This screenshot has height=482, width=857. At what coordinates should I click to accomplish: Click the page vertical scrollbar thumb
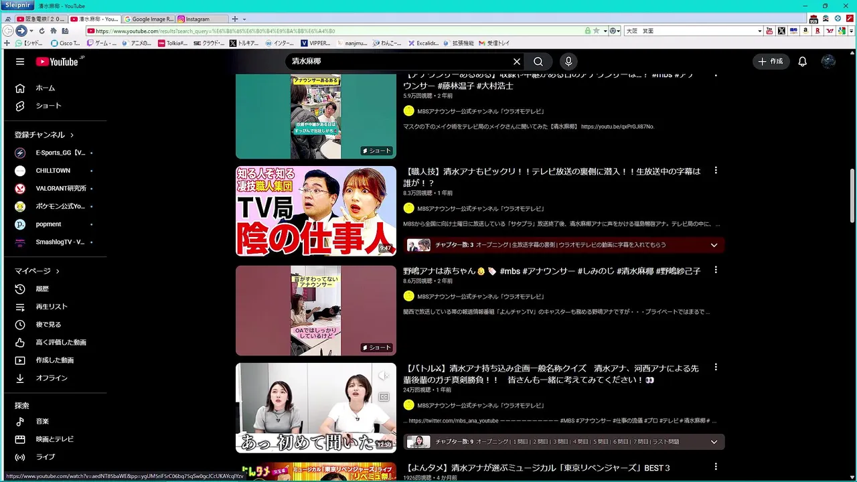[x=852, y=195]
